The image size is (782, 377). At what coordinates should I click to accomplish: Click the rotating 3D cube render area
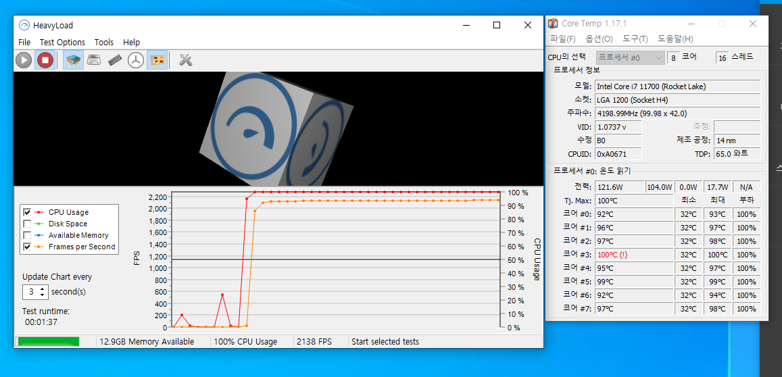coord(278,128)
